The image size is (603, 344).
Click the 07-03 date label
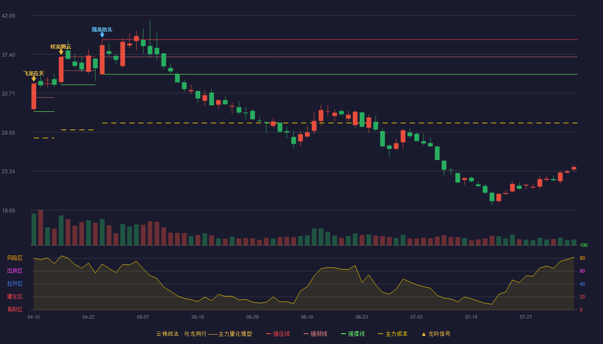coord(417,317)
